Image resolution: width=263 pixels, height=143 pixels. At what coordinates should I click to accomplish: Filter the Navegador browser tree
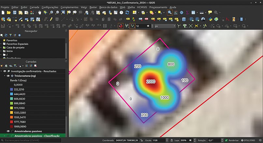point(10,35)
